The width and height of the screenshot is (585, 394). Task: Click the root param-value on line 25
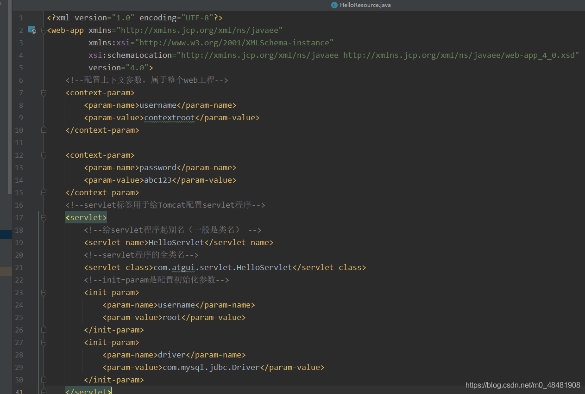pos(172,317)
